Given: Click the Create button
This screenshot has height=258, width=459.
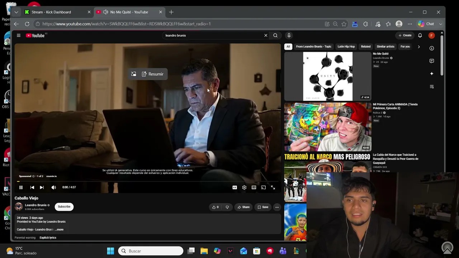Looking at the screenshot, I should (x=405, y=35).
